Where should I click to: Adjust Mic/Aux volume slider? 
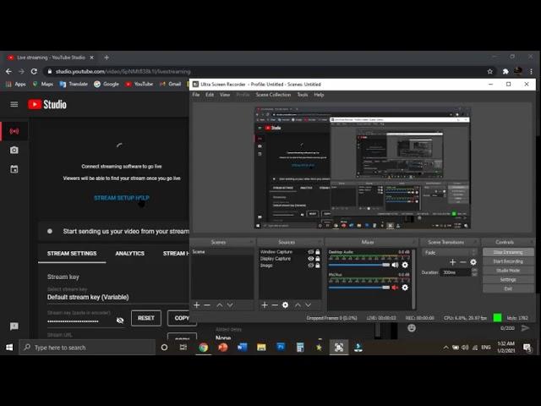tap(359, 288)
